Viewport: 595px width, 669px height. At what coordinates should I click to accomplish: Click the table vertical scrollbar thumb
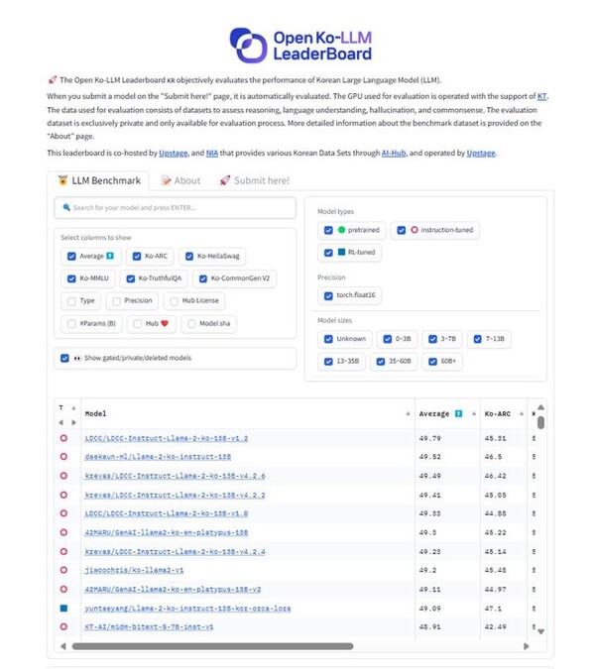540,422
